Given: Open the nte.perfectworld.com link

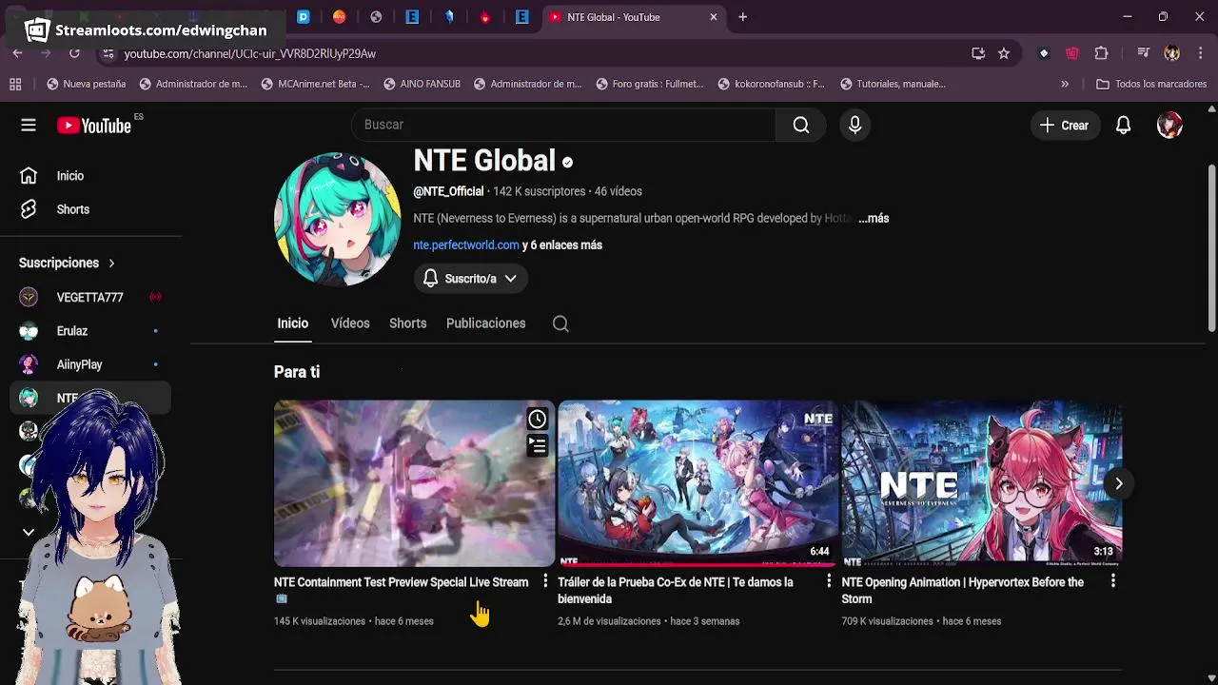Looking at the screenshot, I should [466, 245].
